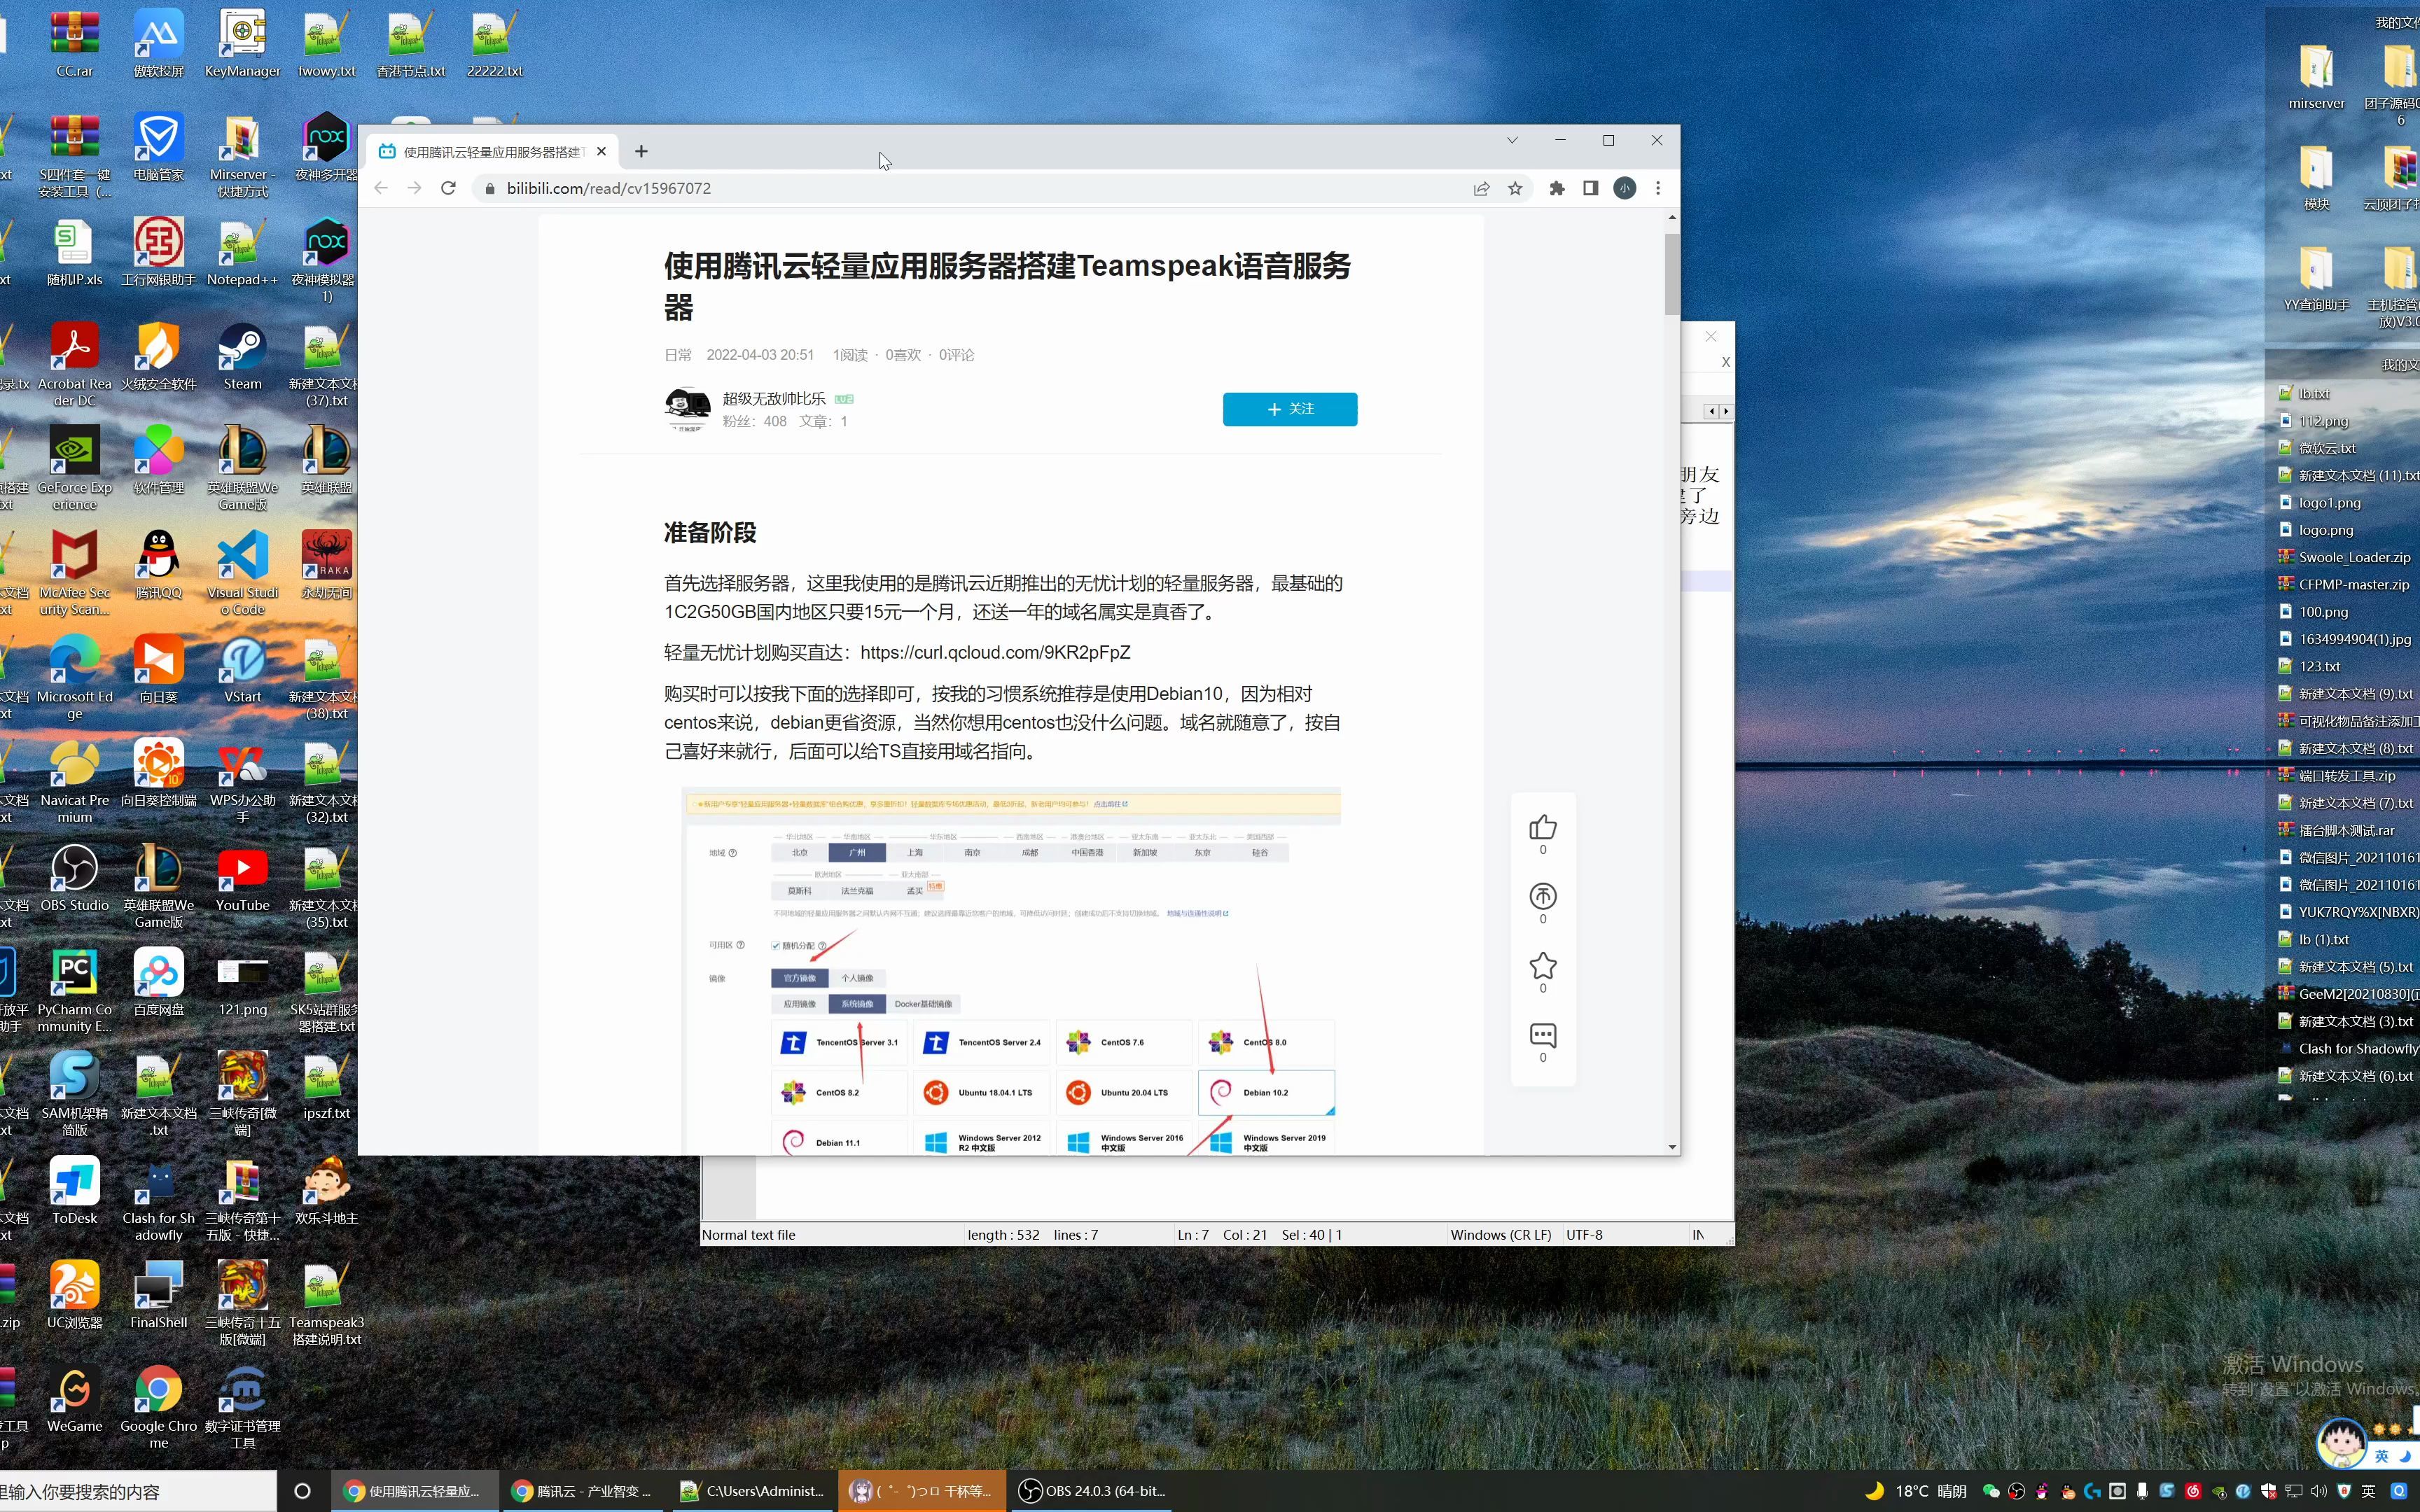
Task: Click the page vertical scrollbar thumb
Action: click(x=1671, y=273)
